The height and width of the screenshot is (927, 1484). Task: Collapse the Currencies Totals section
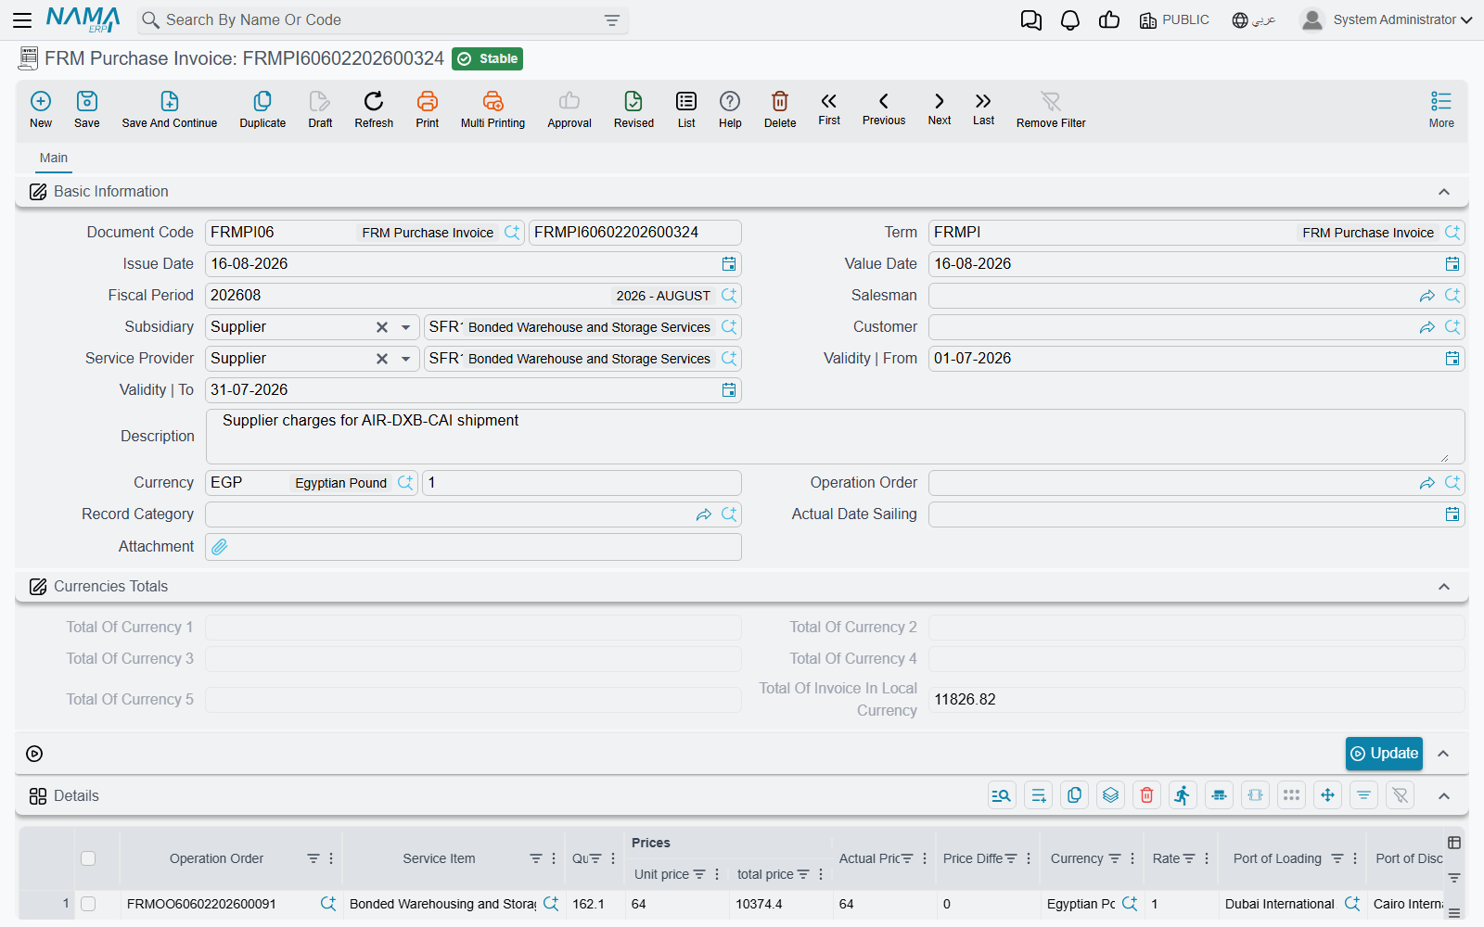click(x=1444, y=587)
